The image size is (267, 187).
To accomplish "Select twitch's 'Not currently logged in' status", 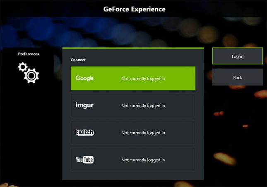I will pos(143,133).
